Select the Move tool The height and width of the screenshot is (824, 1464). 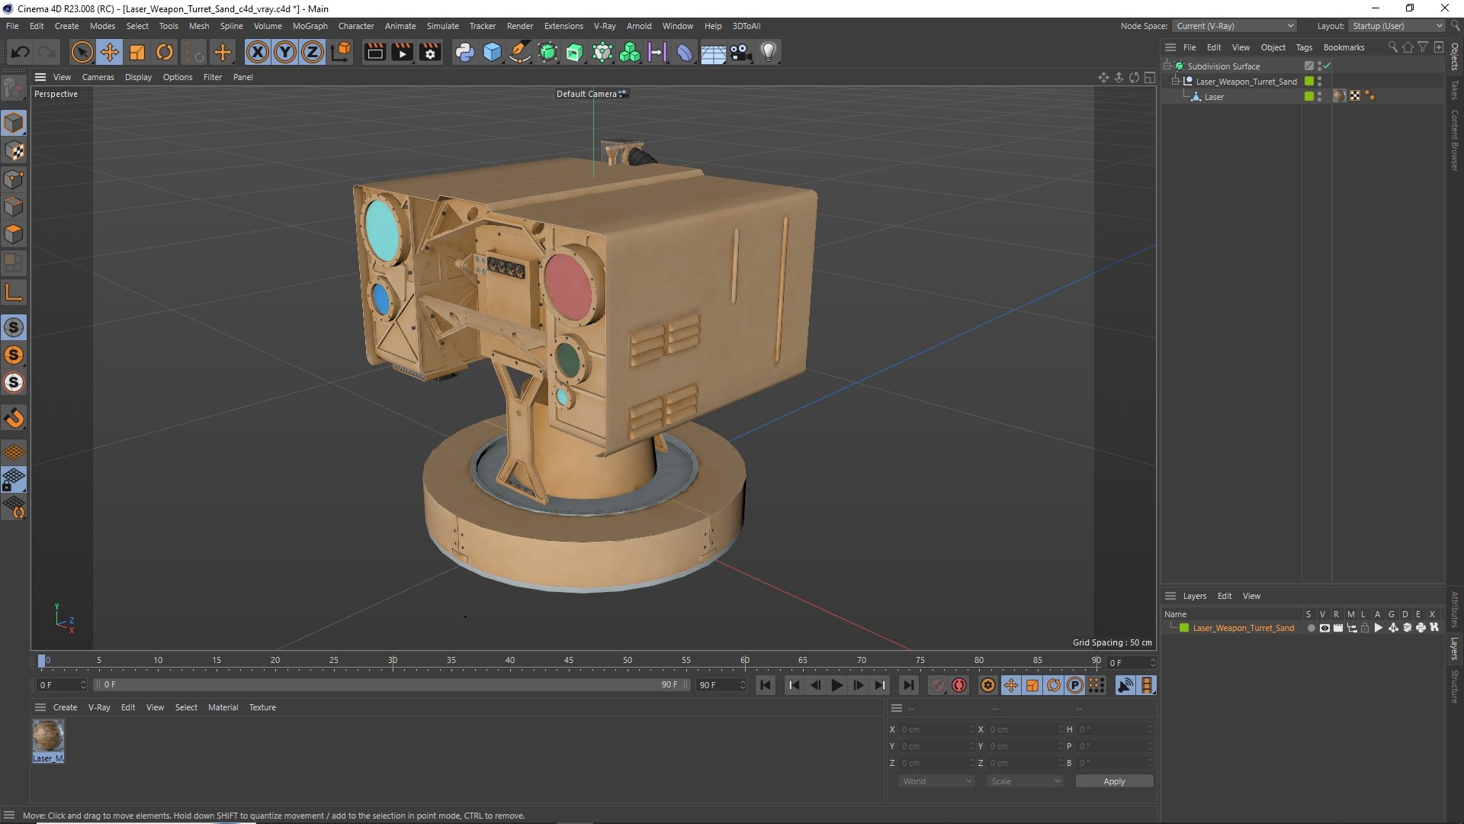coord(110,52)
